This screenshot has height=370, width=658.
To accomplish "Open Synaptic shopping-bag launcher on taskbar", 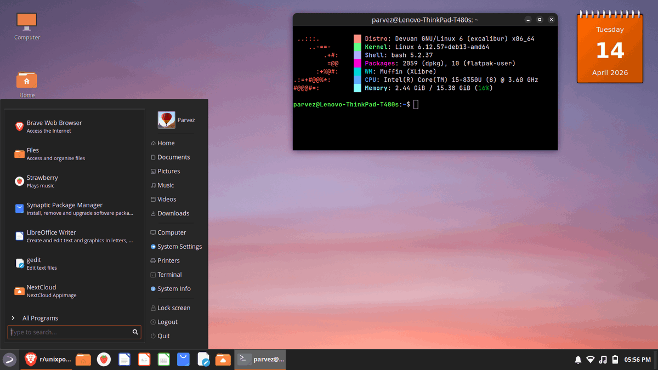I will tap(183, 360).
